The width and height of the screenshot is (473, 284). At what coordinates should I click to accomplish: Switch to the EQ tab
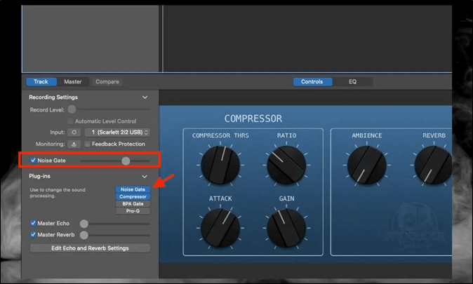point(352,82)
